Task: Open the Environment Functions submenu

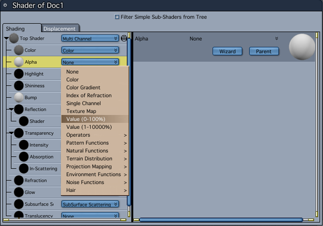Action: (95, 174)
